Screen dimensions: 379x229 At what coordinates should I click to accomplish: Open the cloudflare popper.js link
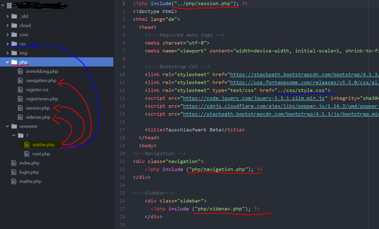[x=281, y=106]
